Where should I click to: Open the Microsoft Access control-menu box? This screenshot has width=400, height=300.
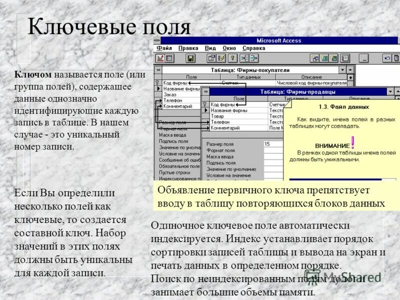tap(157, 40)
